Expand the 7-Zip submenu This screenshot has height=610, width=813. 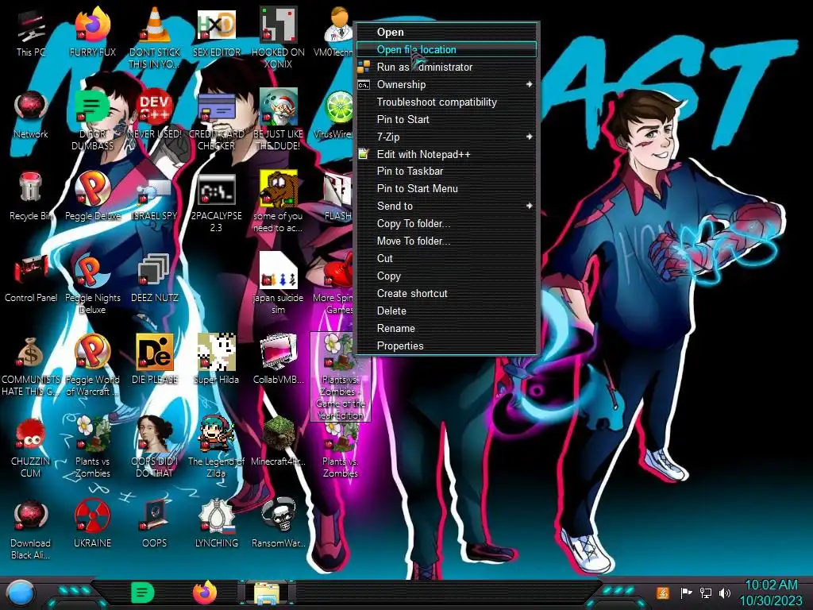pos(446,137)
